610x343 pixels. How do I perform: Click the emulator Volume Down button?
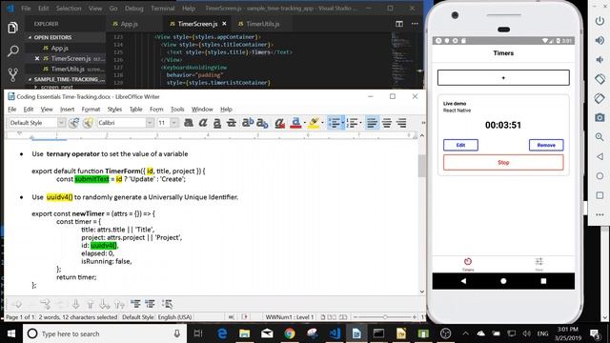tap(600, 59)
